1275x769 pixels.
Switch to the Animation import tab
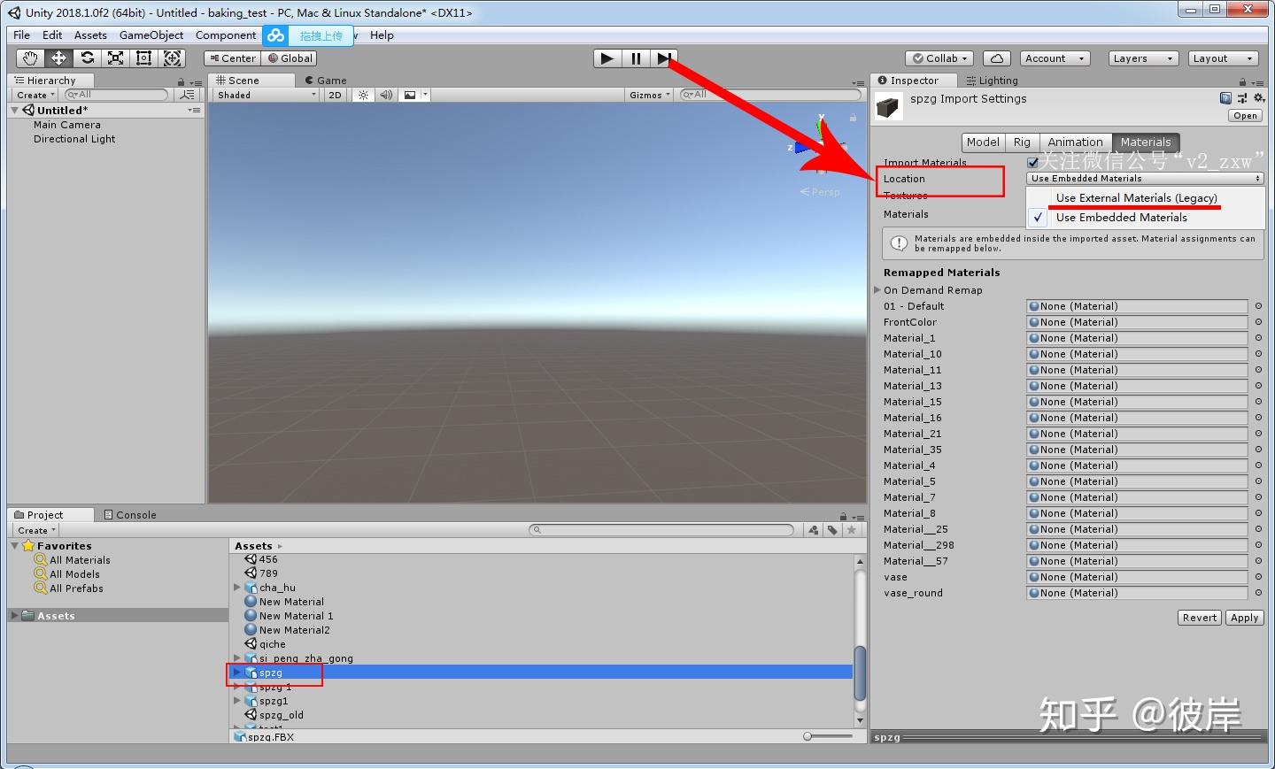pyautogui.click(x=1075, y=142)
